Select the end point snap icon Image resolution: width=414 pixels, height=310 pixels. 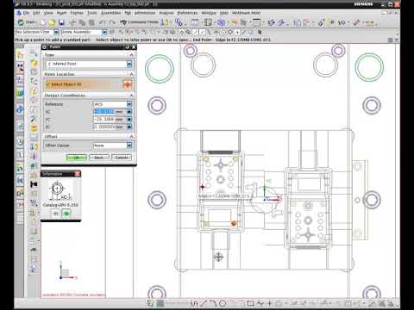tap(195, 32)
